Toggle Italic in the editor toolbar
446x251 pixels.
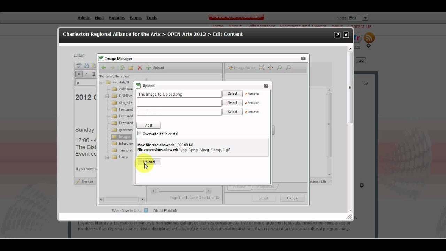pos(86,74)
